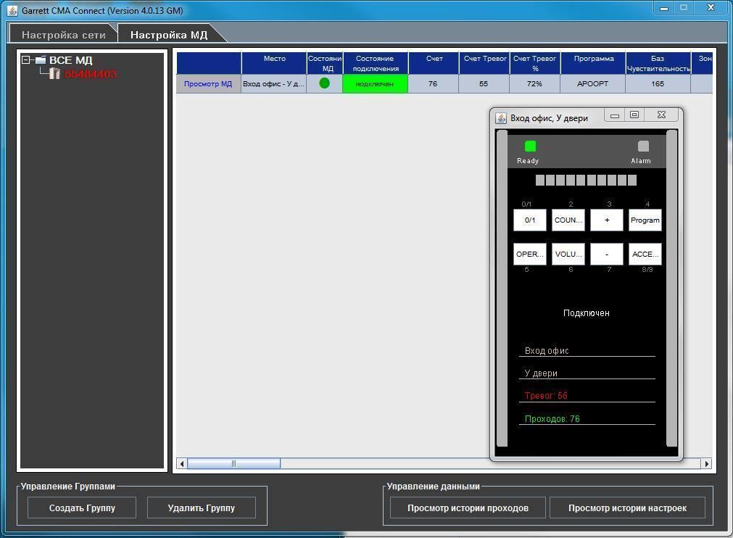Click the grey Alarm indicator light
Screen dimensions: 733x538
pos(643,146)
